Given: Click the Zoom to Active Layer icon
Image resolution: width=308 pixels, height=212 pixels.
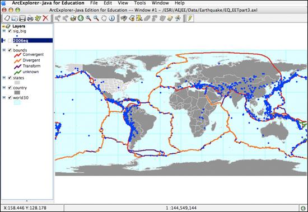Looking at the screenshot, I should click(x=73, y=18).
